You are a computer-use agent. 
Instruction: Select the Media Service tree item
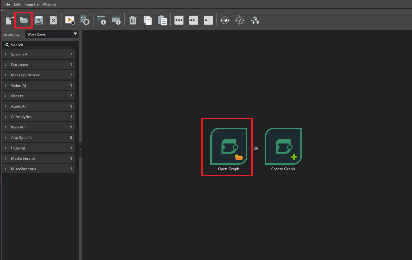(23, 159)
